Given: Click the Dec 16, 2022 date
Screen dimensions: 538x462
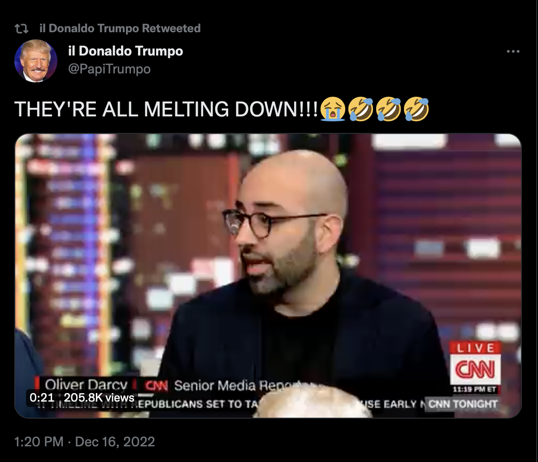Looking at the screenshot, I should point(115,442).
